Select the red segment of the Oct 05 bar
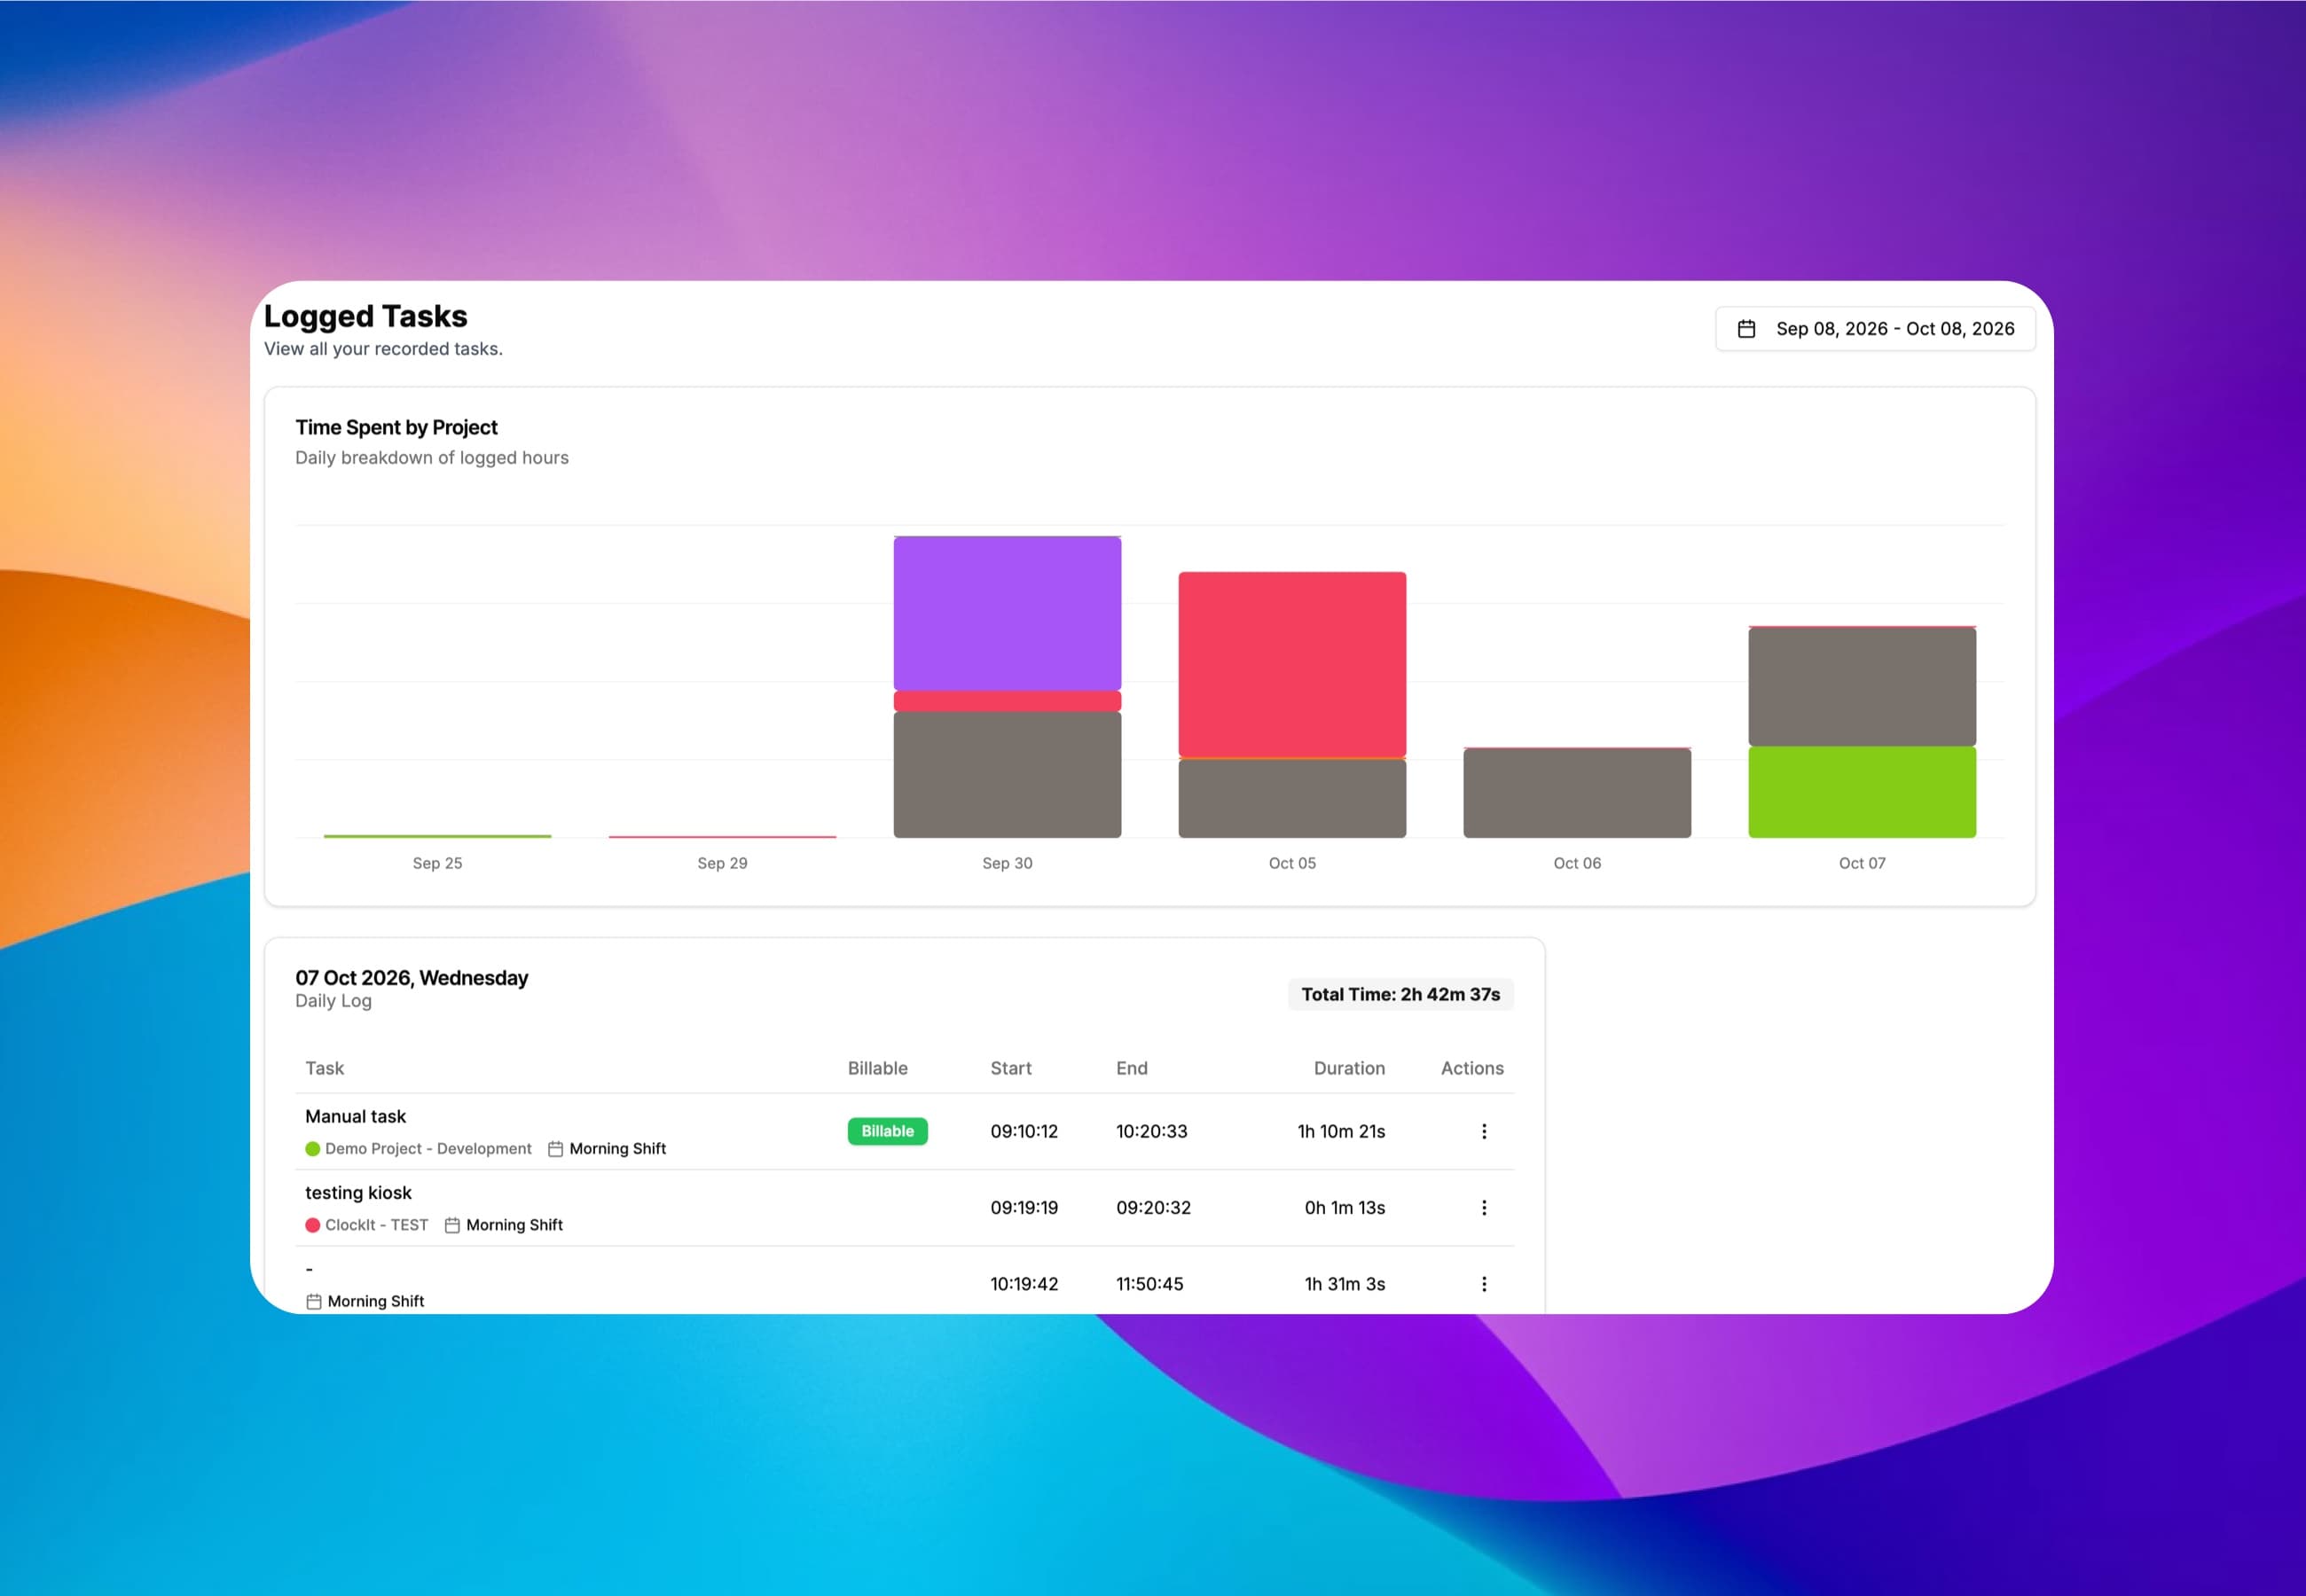Screen dimensions: 2306x1596 pos(1292,665)
